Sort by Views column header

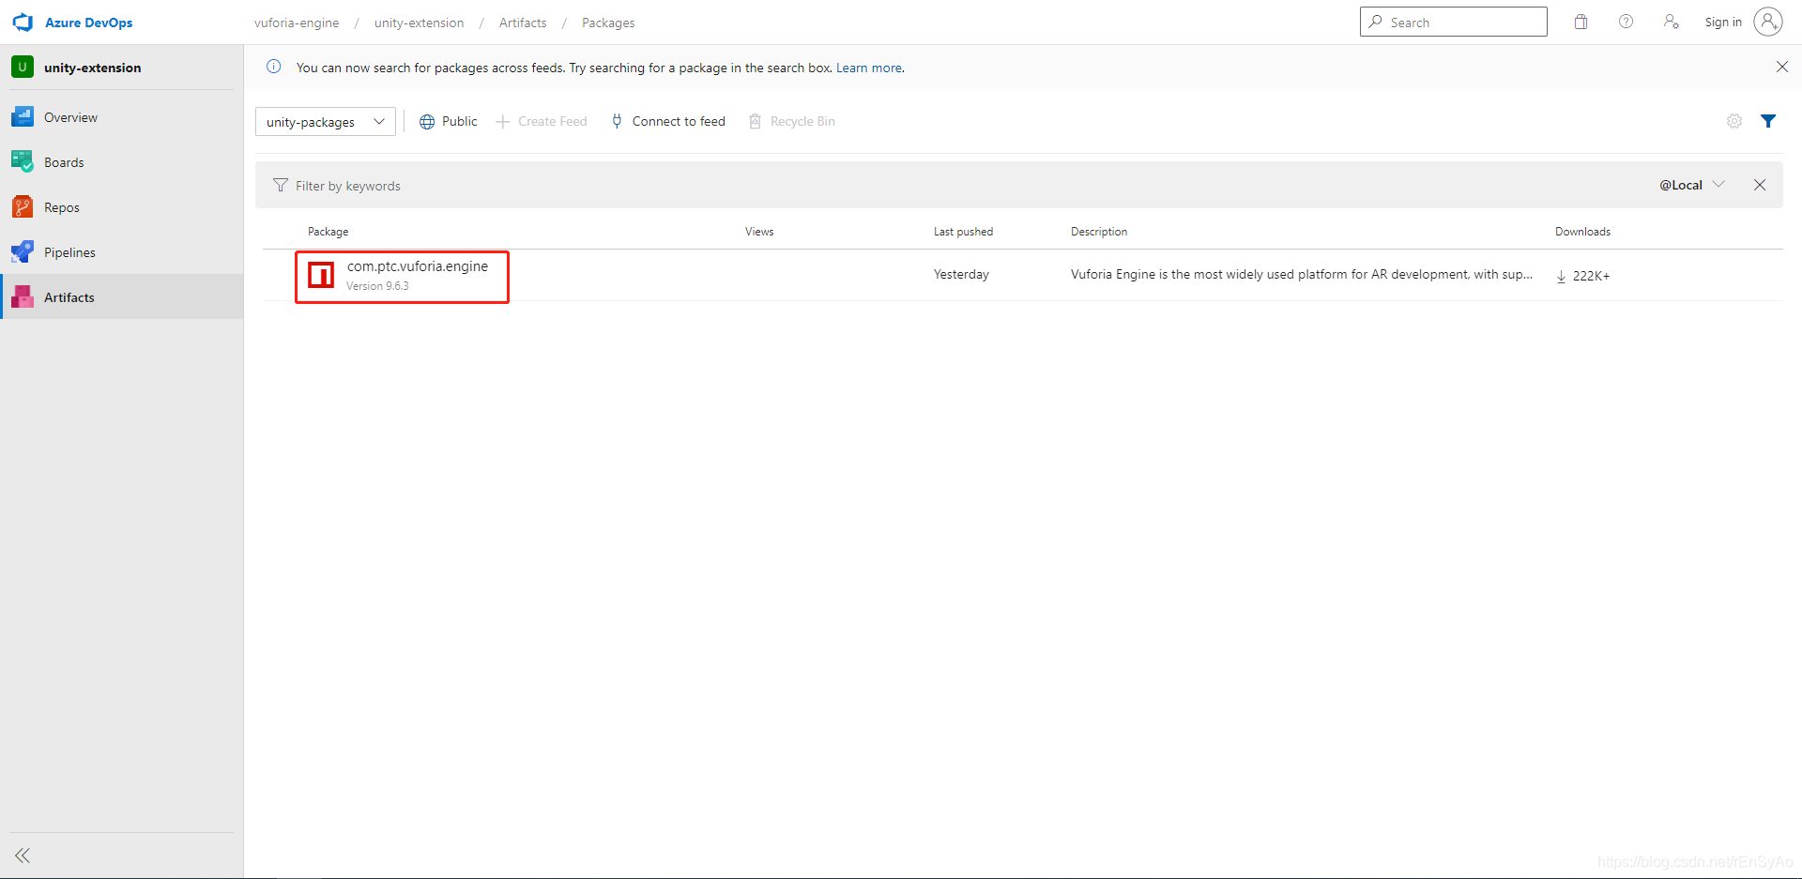[759, 232]
